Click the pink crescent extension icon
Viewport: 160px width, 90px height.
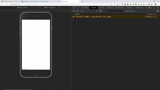point(141,4)
